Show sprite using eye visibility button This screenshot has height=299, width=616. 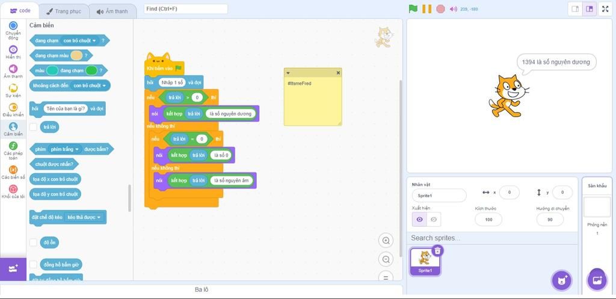[419, 220]
